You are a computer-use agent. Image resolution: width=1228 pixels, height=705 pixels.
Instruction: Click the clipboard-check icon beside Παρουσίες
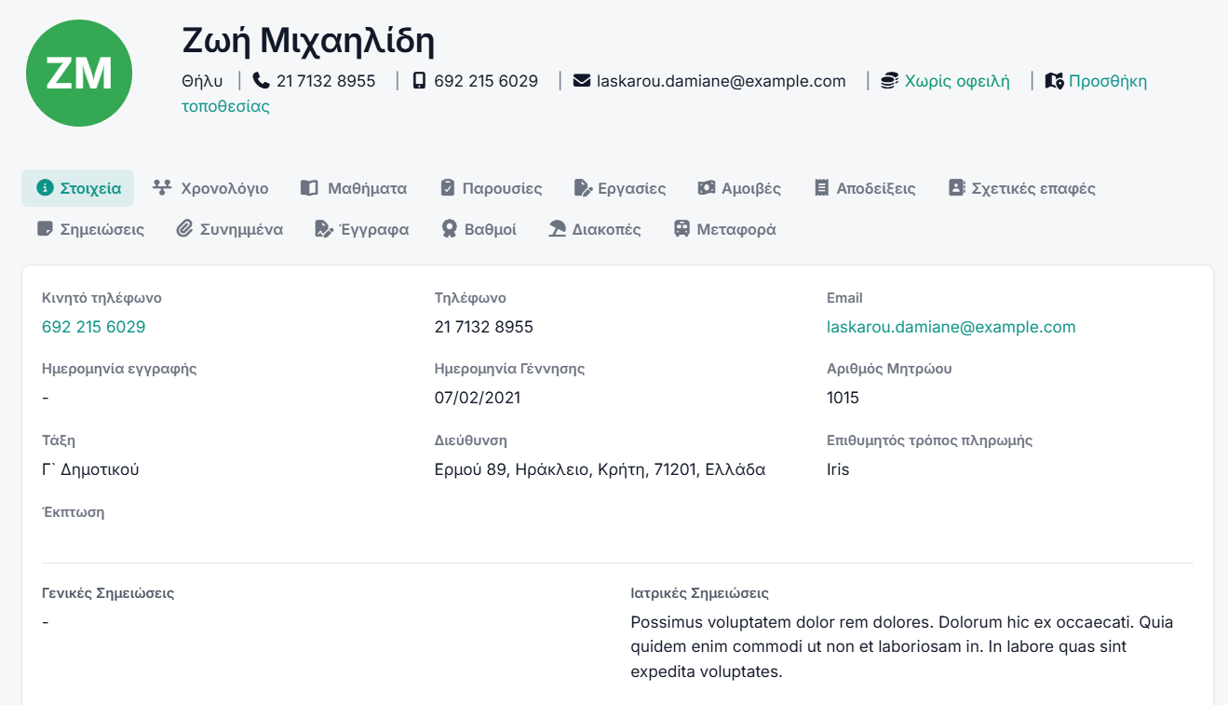(448, 188)
